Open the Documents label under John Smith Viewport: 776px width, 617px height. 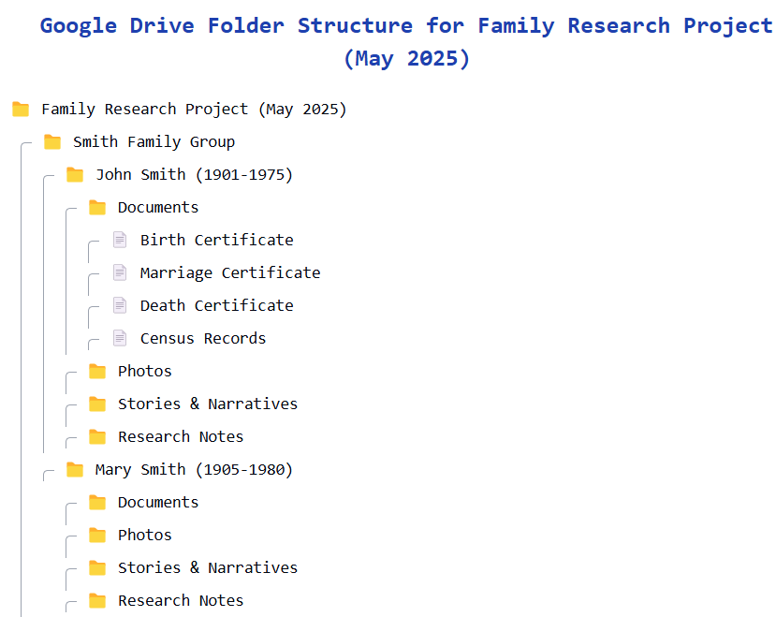click(158, 208)
